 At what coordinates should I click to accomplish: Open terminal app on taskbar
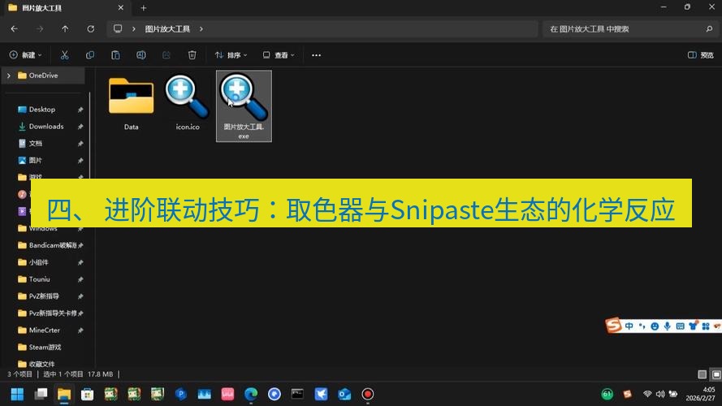[x=297, y=394]
